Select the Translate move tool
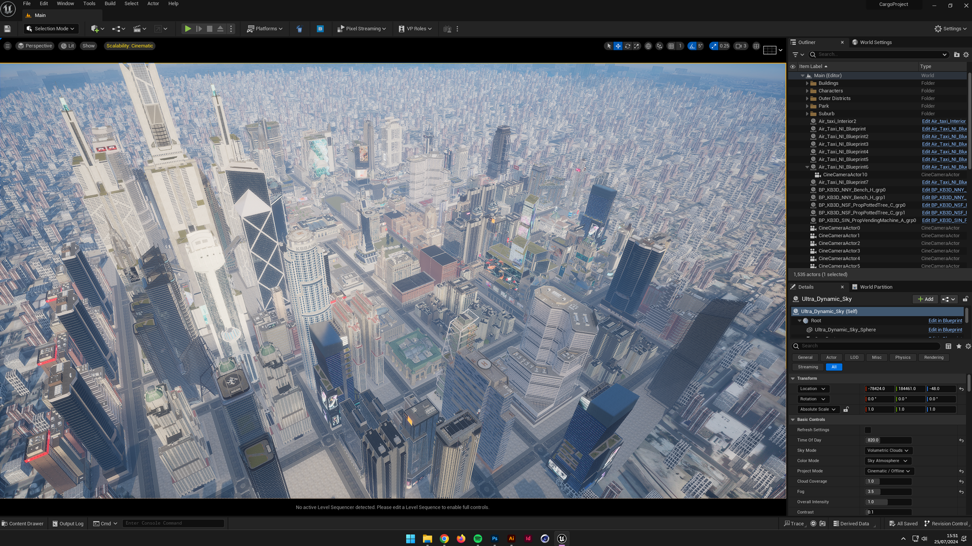The image size is (972, 546). pyautogui.click(x=618, y=46)
